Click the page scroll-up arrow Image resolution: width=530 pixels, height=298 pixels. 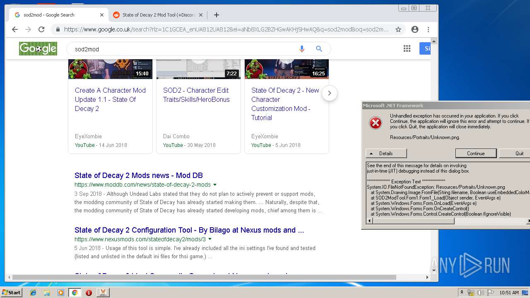tap(434, 41)
